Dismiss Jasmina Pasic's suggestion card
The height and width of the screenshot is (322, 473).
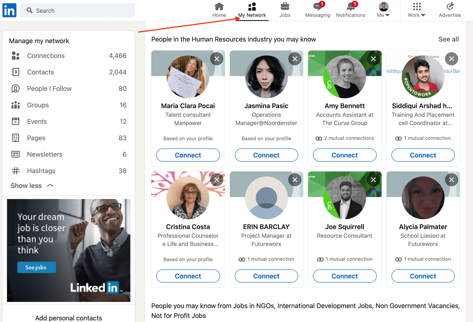point(295,59)
